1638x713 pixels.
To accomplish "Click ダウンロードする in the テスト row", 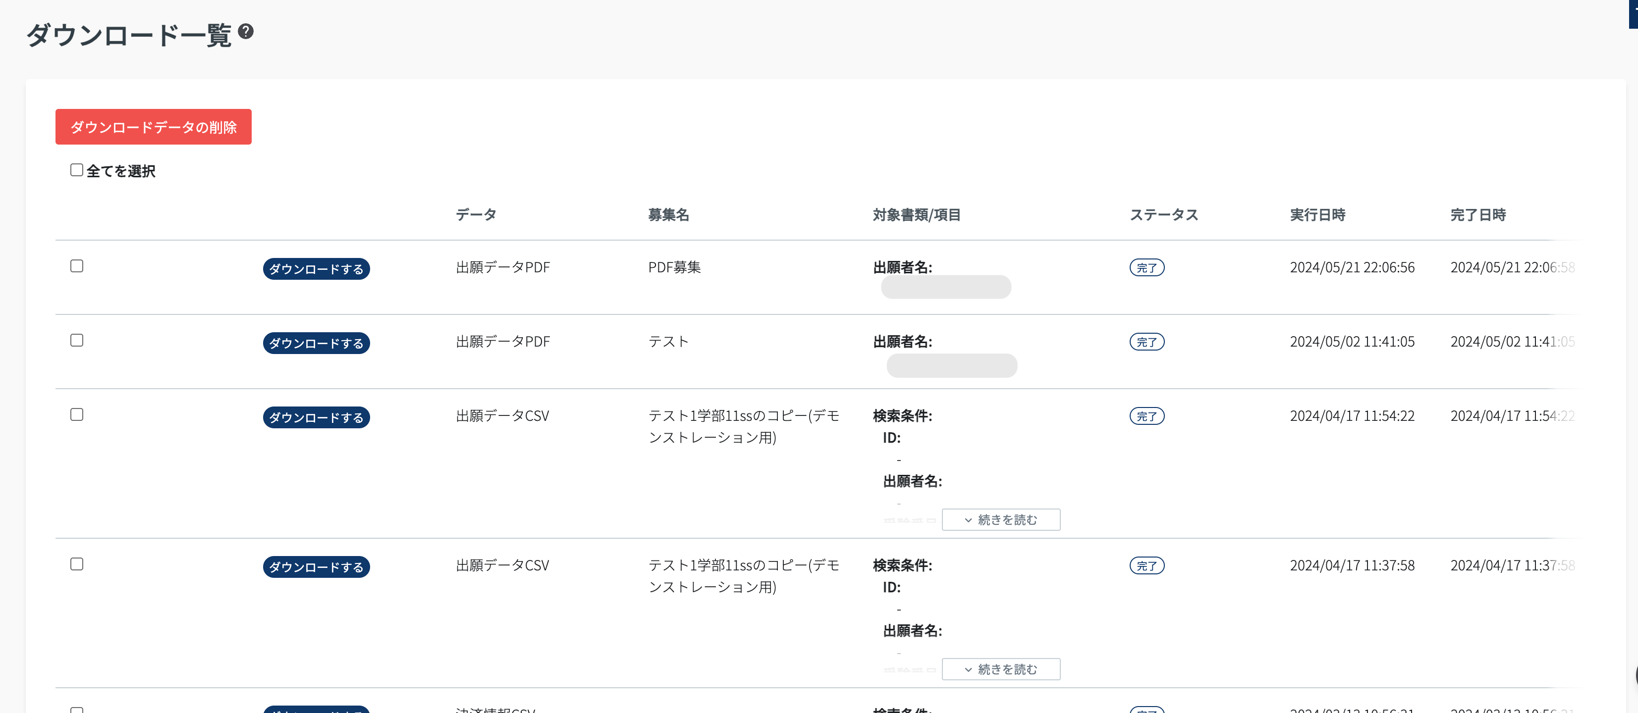I will (x=316, y=343).
